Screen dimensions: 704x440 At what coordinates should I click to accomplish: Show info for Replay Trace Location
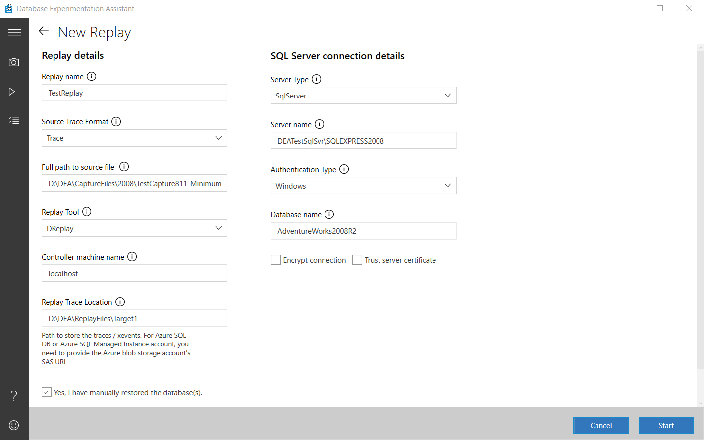click(120, 302)
